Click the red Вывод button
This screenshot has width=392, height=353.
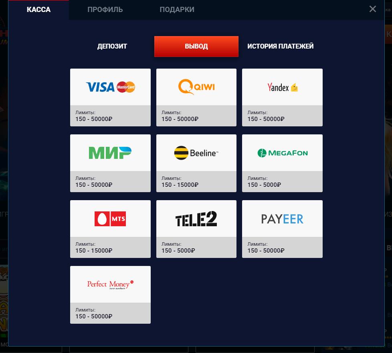(x=196, y=46)
